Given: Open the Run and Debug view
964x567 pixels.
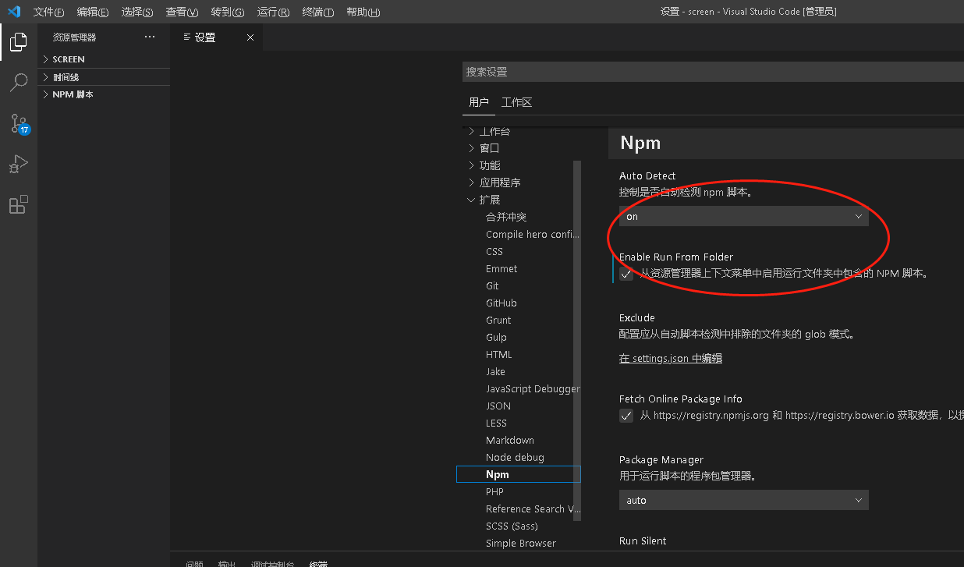Looking at the screenshot, I should click(x=19, y=164).
